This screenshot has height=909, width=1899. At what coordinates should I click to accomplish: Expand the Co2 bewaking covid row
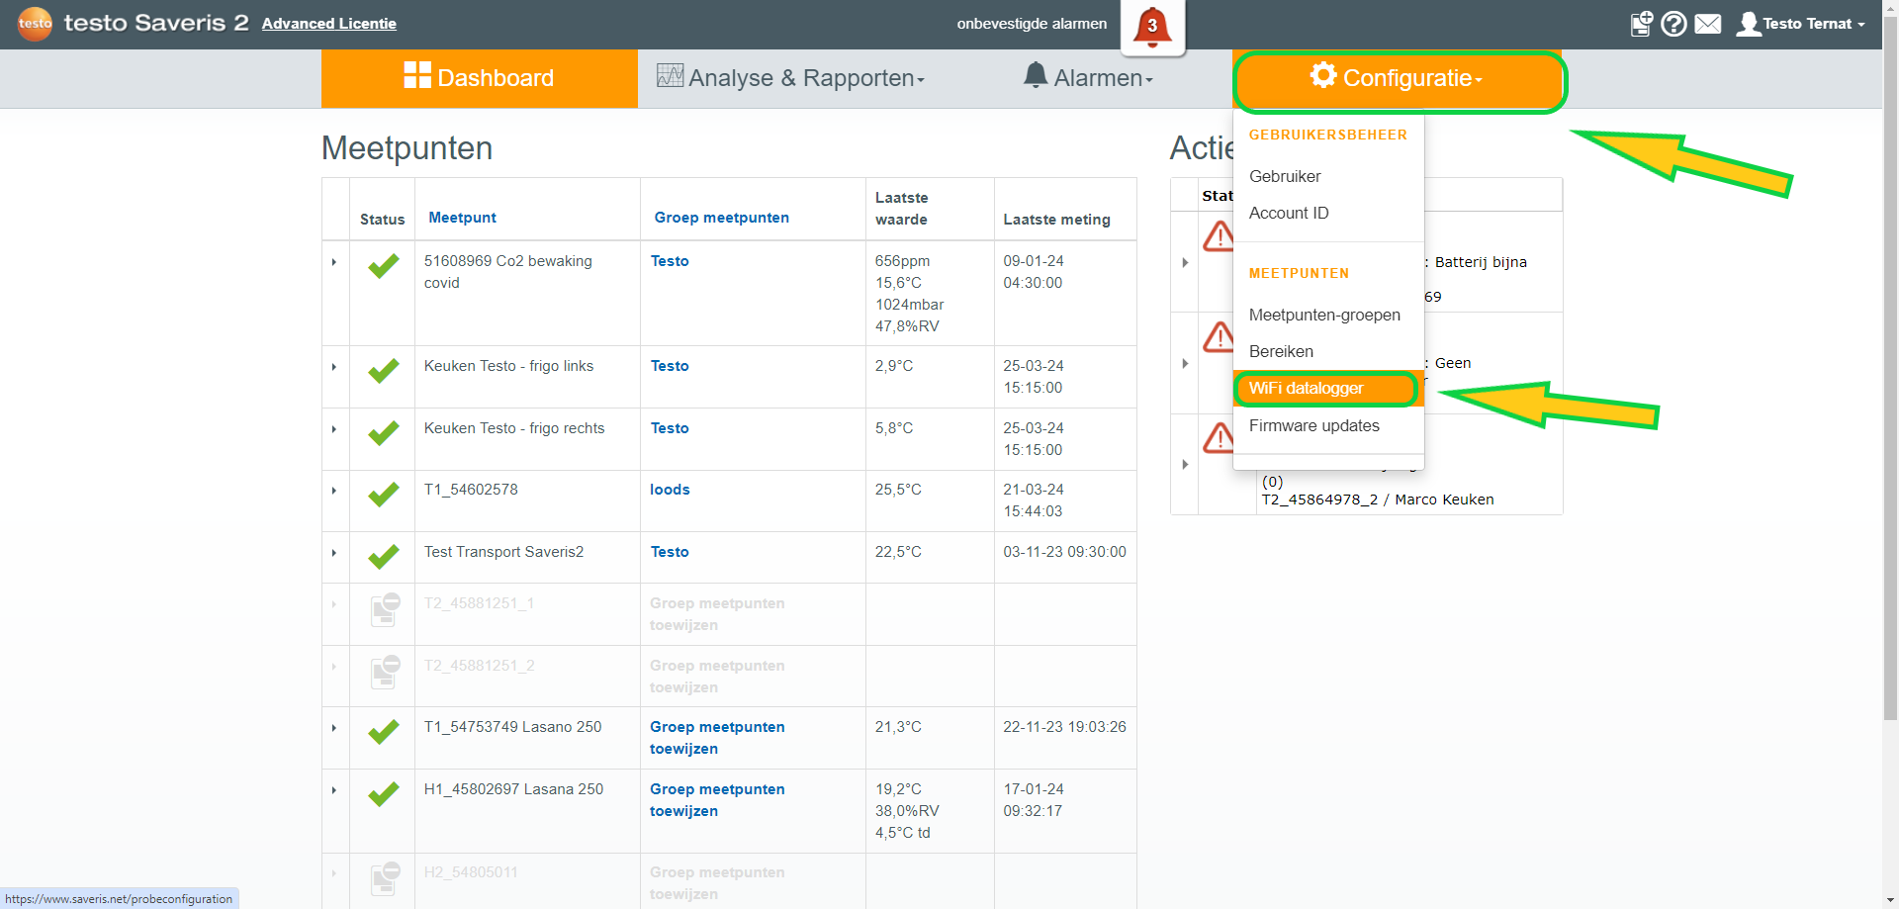click(334, 262)
